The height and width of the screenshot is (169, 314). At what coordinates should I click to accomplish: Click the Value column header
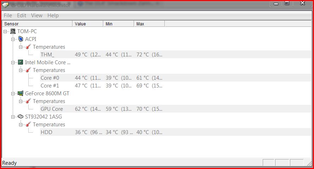(88, 24)
